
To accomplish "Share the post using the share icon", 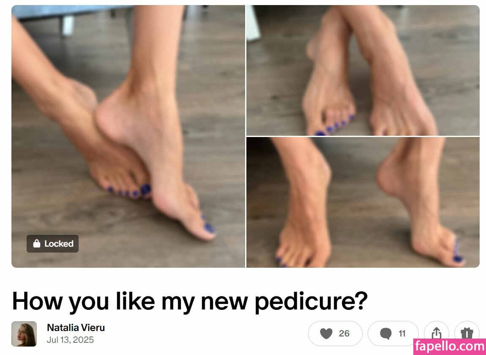I will pyautogui.click(x=436, y=333).
